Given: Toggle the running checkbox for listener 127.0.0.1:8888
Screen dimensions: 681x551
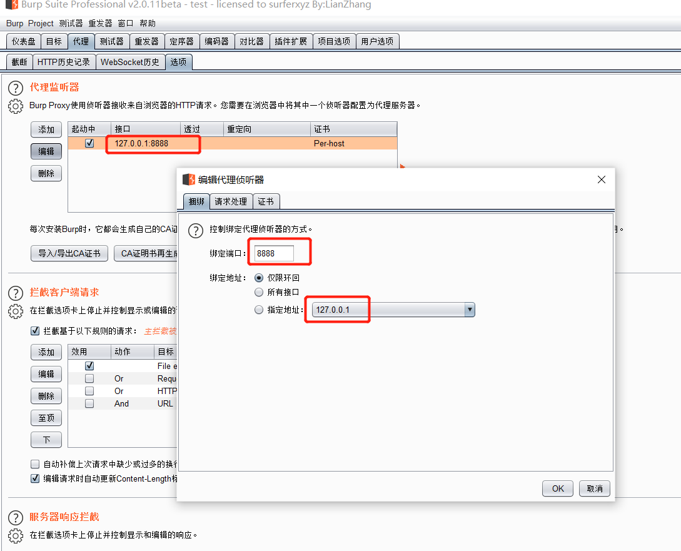Looking at the screenshot, I should 89,143.
